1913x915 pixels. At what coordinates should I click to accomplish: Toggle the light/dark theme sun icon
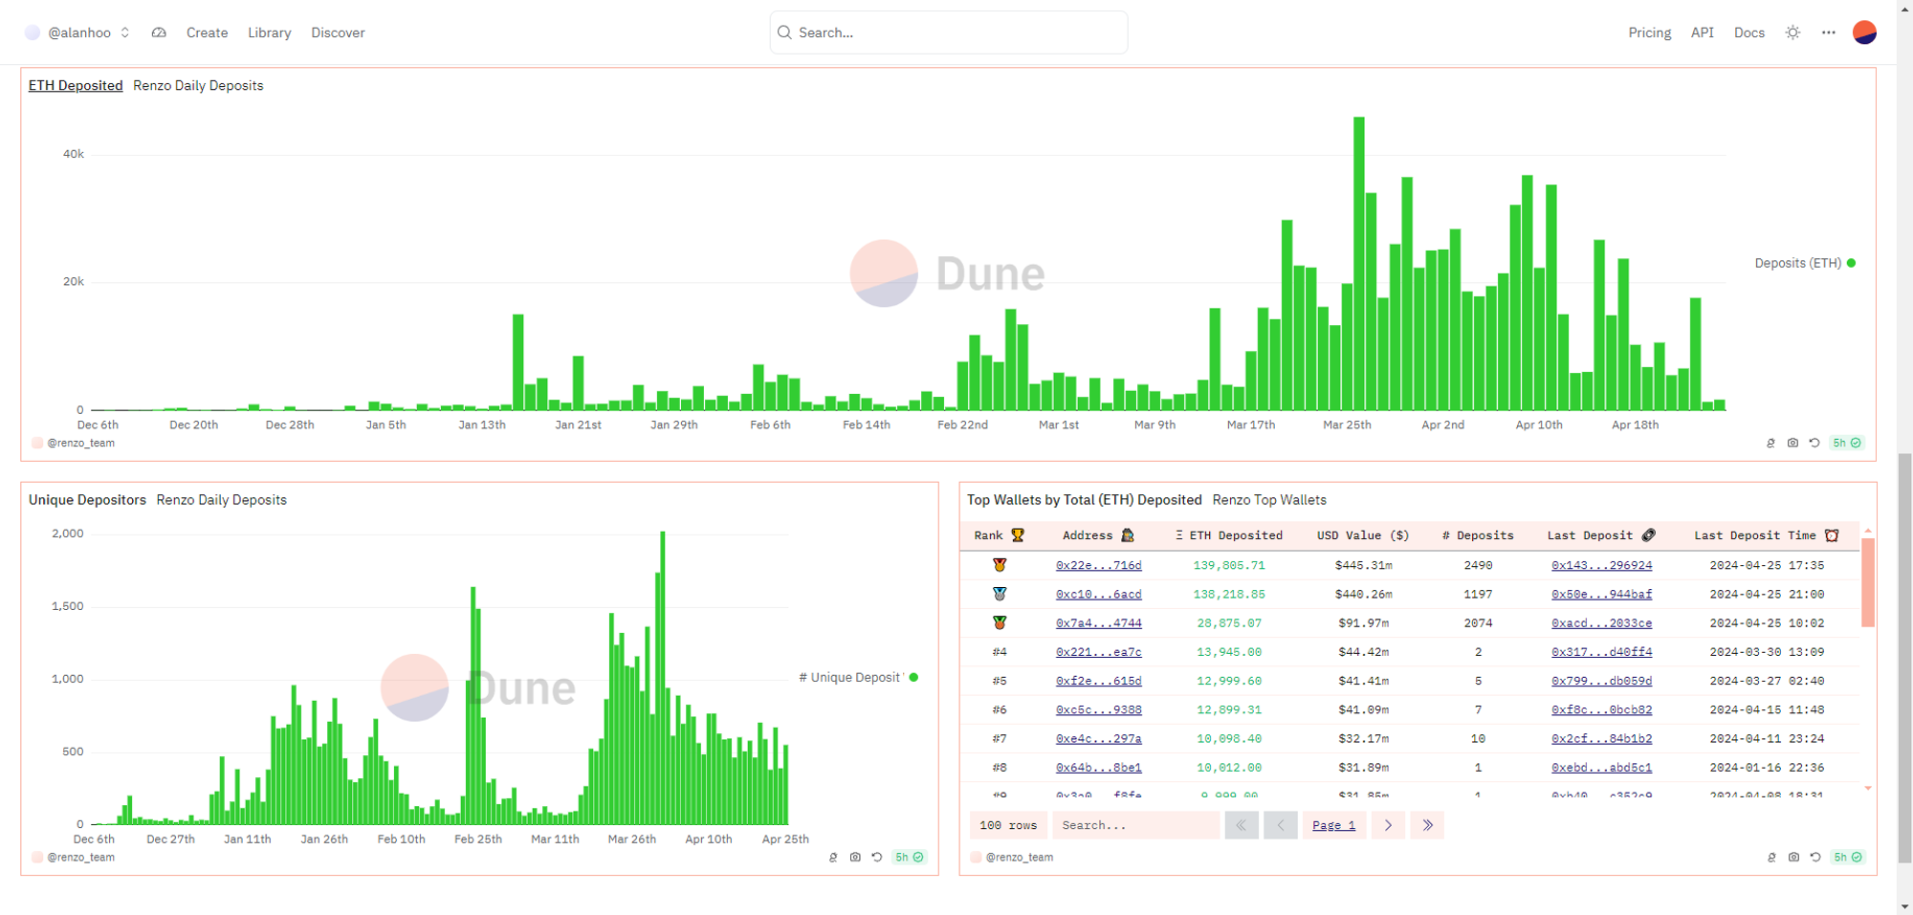coord(1792,33)
